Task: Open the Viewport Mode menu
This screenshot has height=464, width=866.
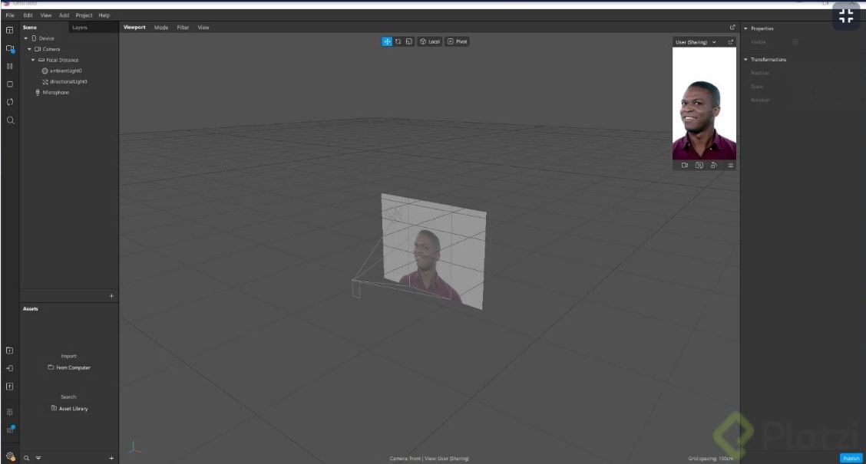Action: point(161,28)
